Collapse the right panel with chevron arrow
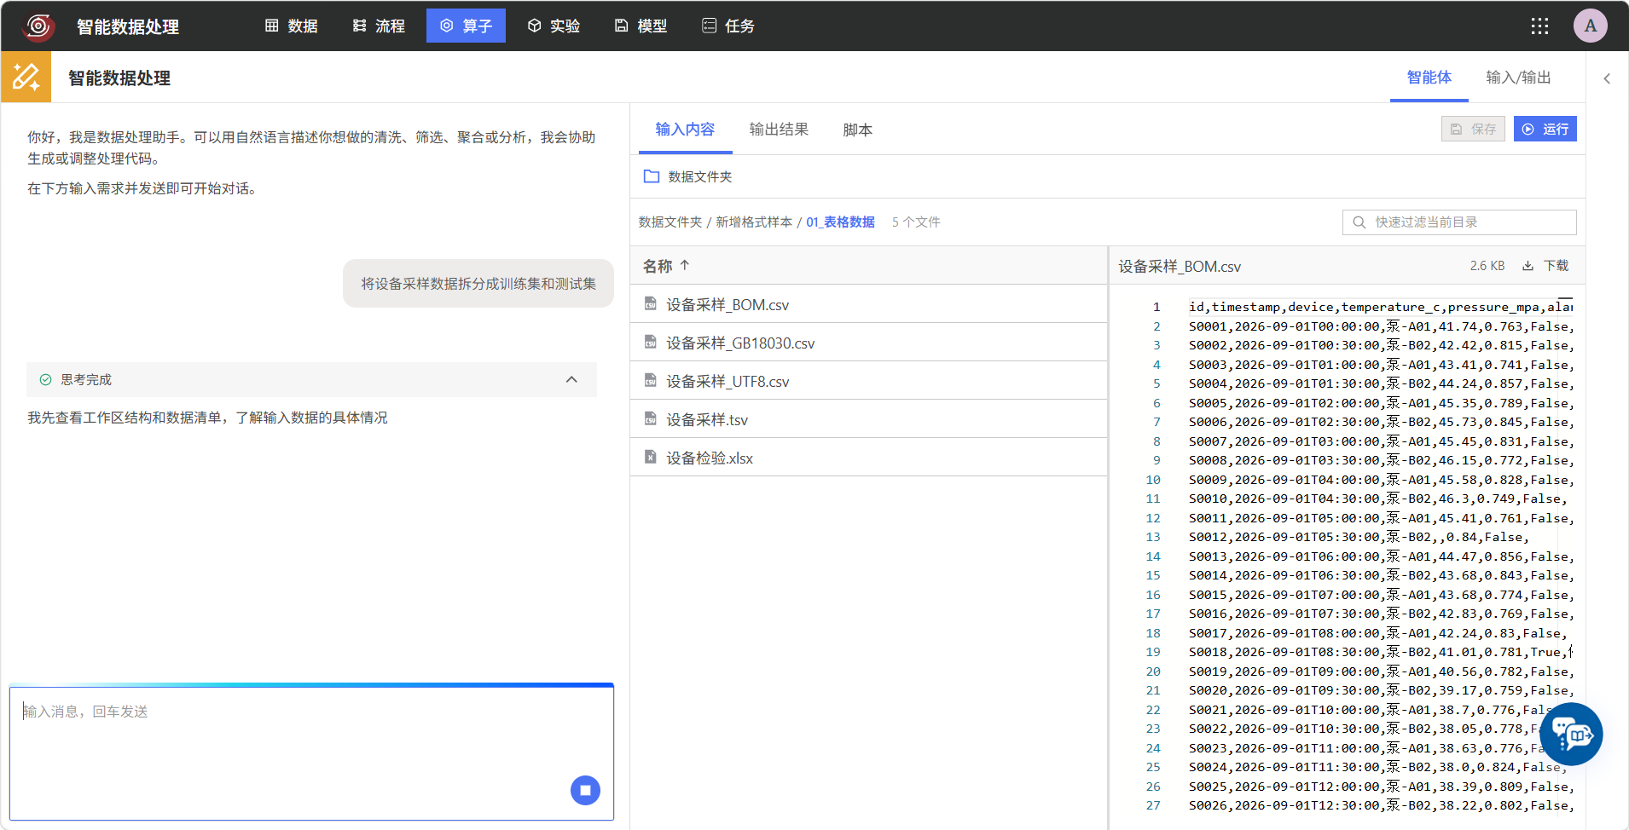 pyautogui.click(x=1607, y=78)
